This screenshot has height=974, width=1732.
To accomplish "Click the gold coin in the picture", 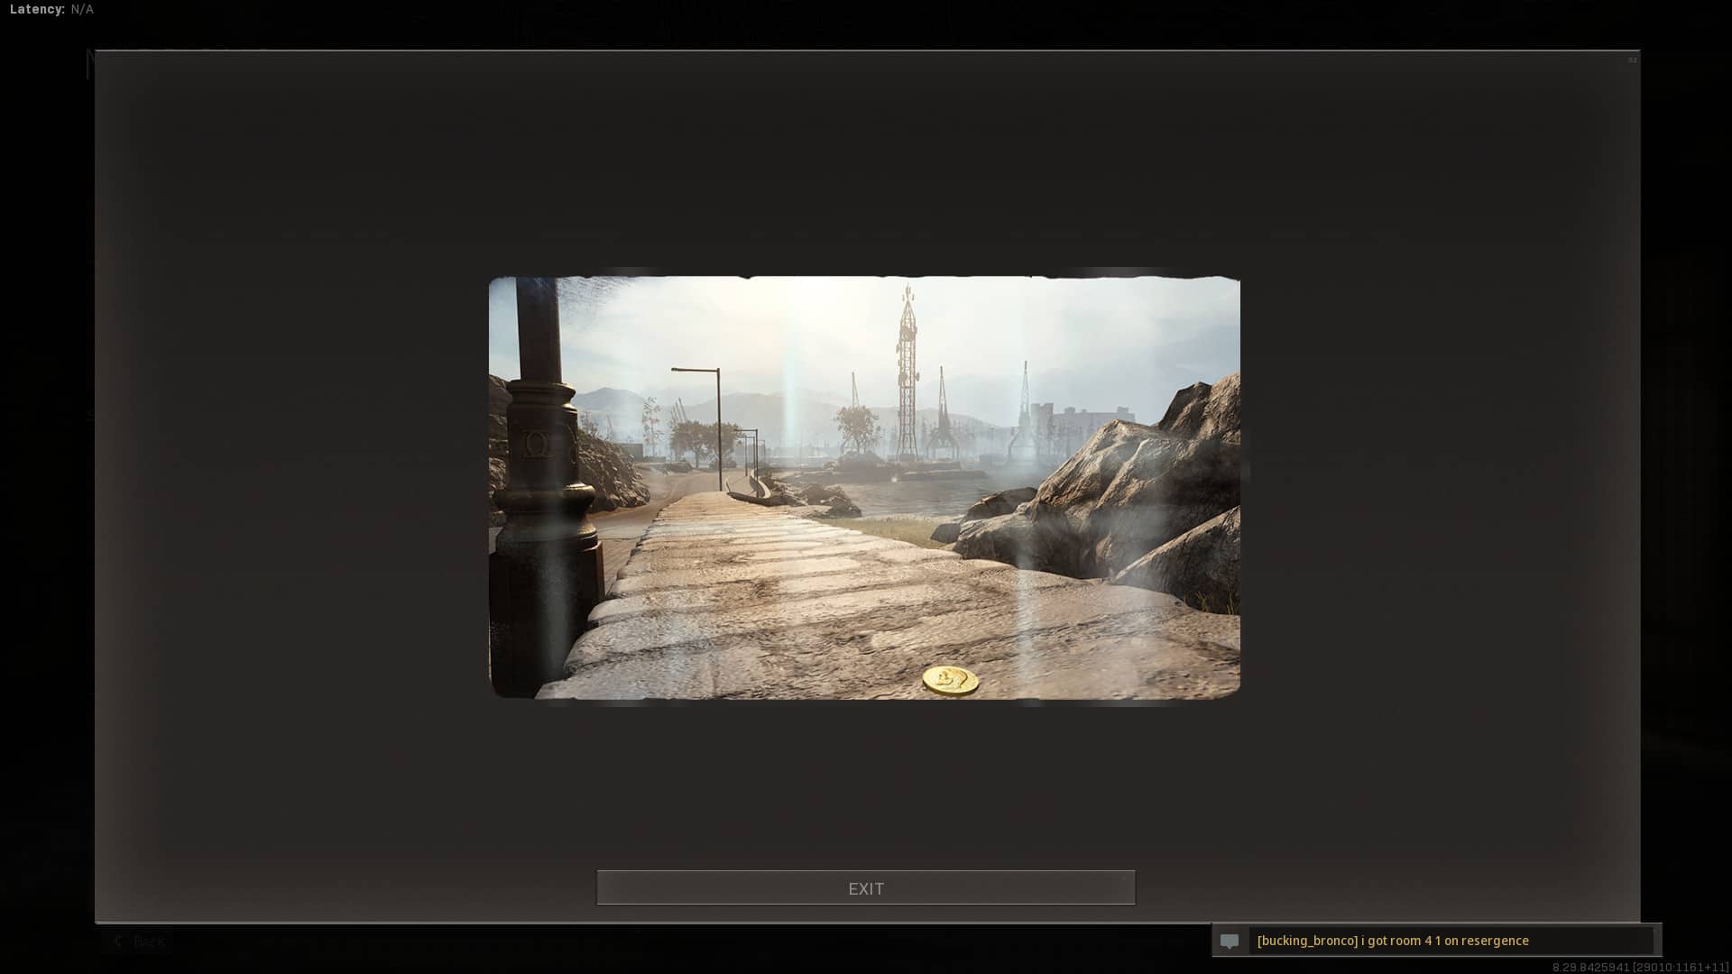I will click(x=951, y=680).
